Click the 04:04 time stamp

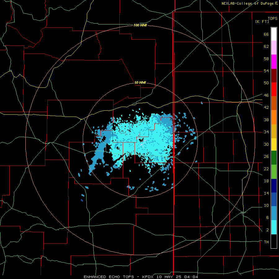click(x=191, y=277)
